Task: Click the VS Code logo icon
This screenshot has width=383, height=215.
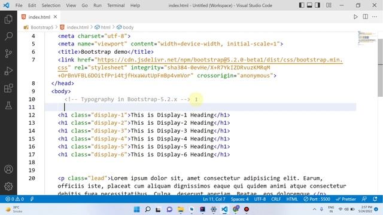Action: pyautogui.click(x=7, y=5)
